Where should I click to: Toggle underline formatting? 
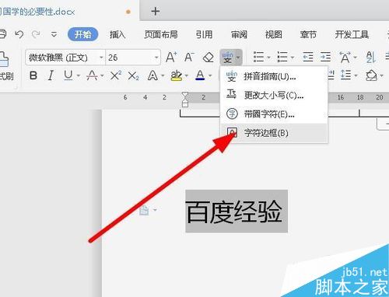(x=68, y=75)
